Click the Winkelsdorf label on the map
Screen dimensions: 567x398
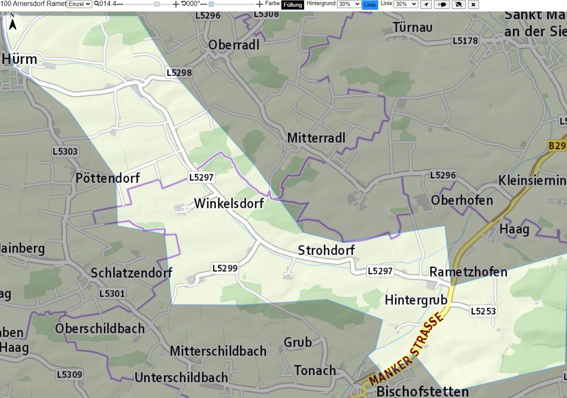(229, 203)
